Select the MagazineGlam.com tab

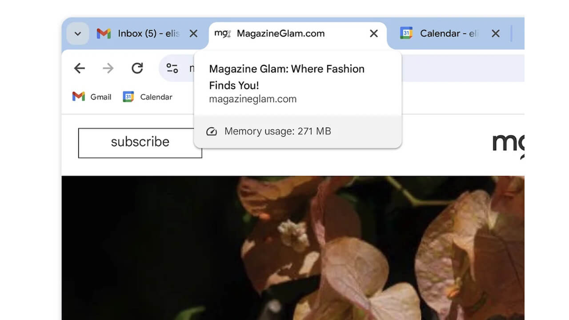tap(280, 33)
